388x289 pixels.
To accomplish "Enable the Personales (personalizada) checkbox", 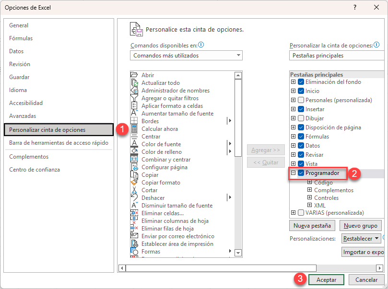I will pyautogui.click(x=301, y=100).
